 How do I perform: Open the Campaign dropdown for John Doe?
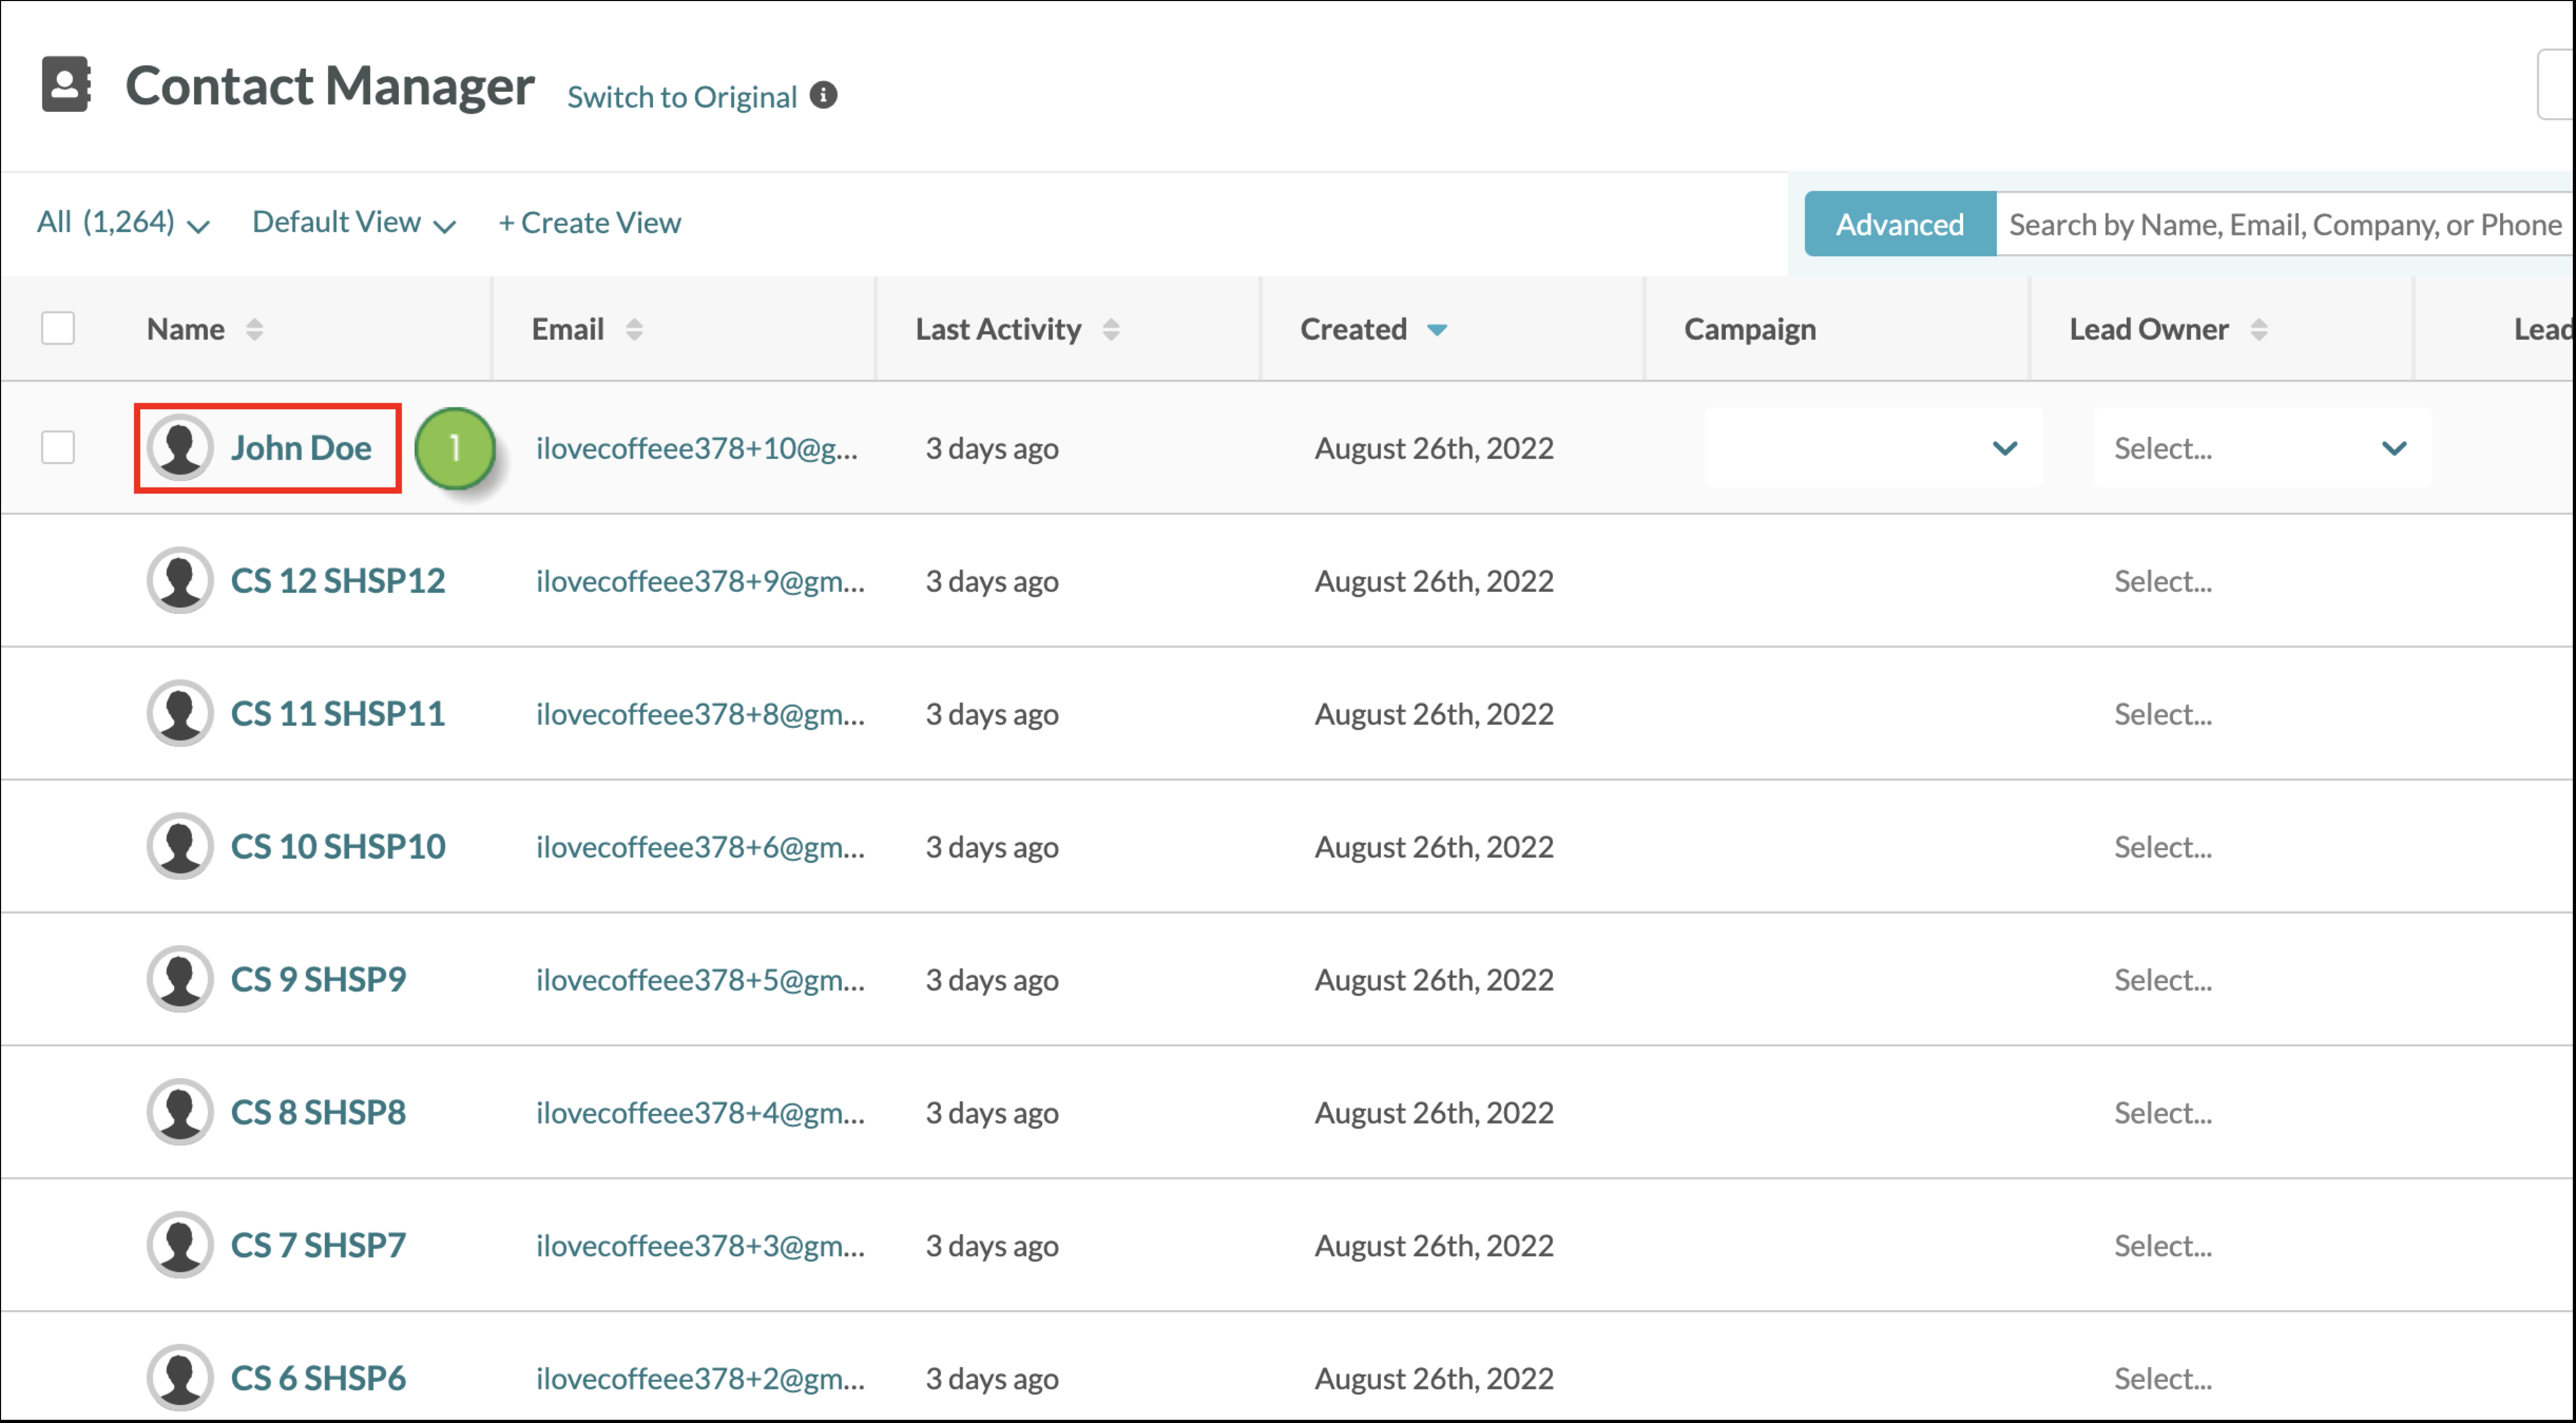1873,447
